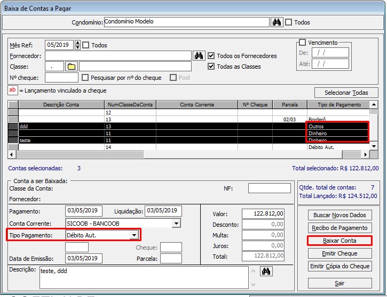Screen dimensions: 387x297
Task: Click the Descrição text area
Action: coord(144,277)
